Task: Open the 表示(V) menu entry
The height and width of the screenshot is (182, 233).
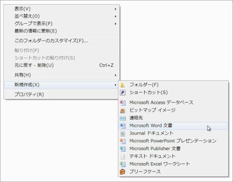Action: (x=62, y=9)
